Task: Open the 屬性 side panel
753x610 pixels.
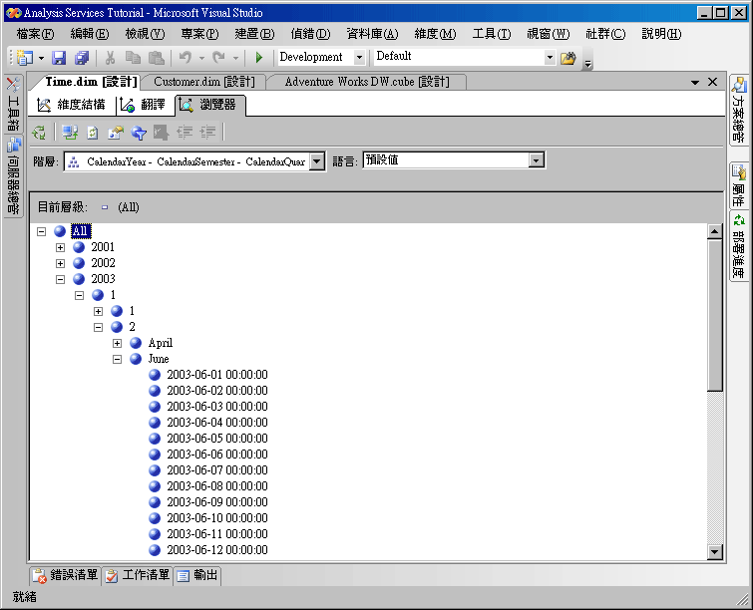Action: [739, 185]
